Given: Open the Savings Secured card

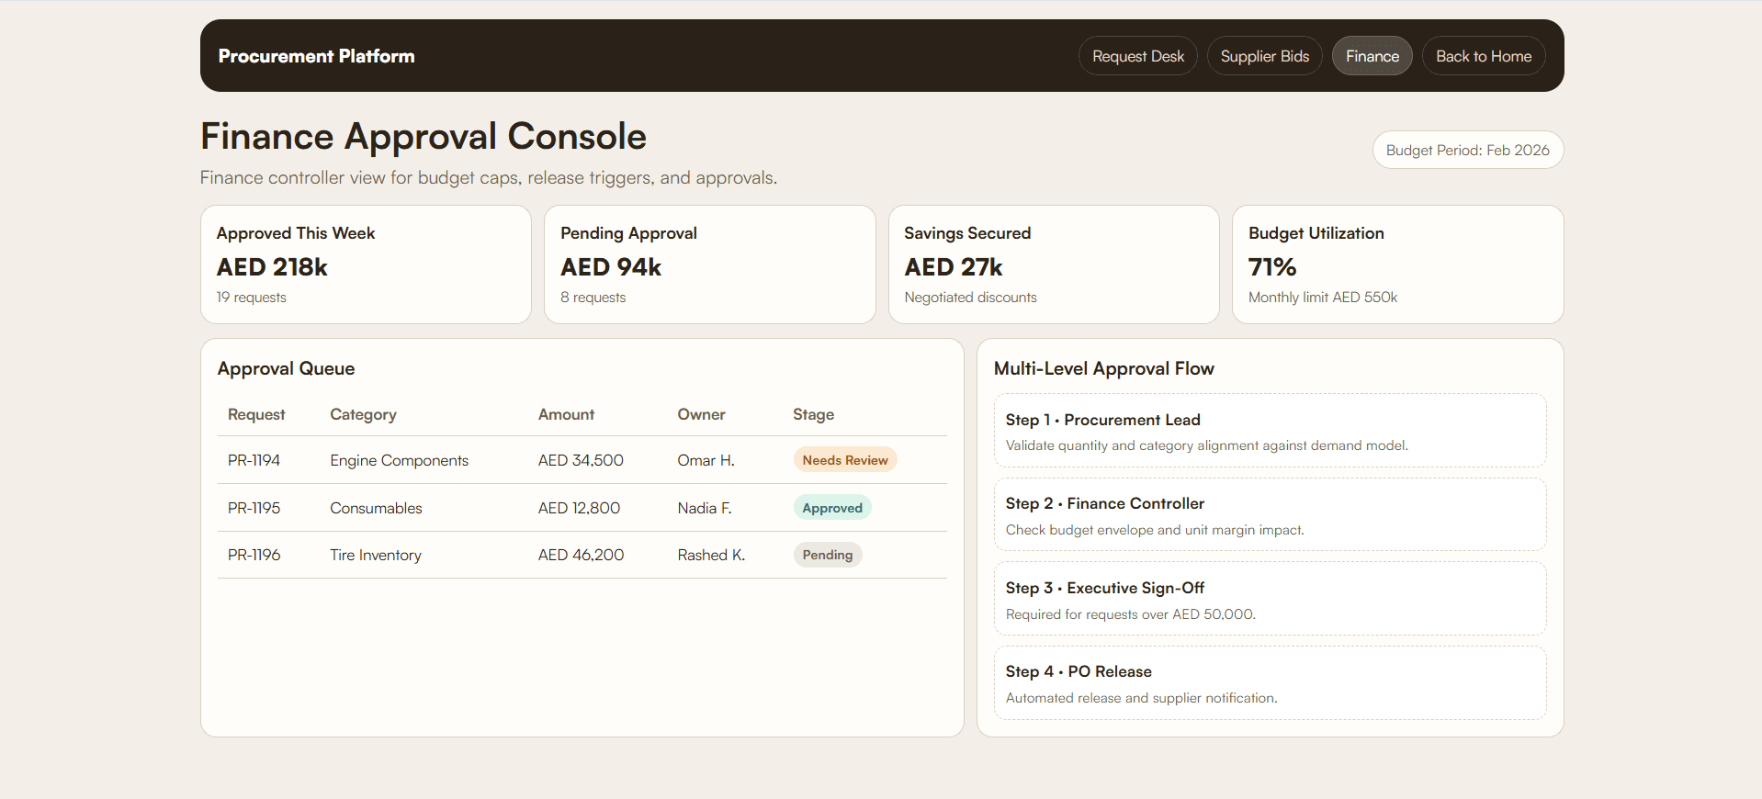Looking at the screenshot, I should click(x=1054, y=264).
